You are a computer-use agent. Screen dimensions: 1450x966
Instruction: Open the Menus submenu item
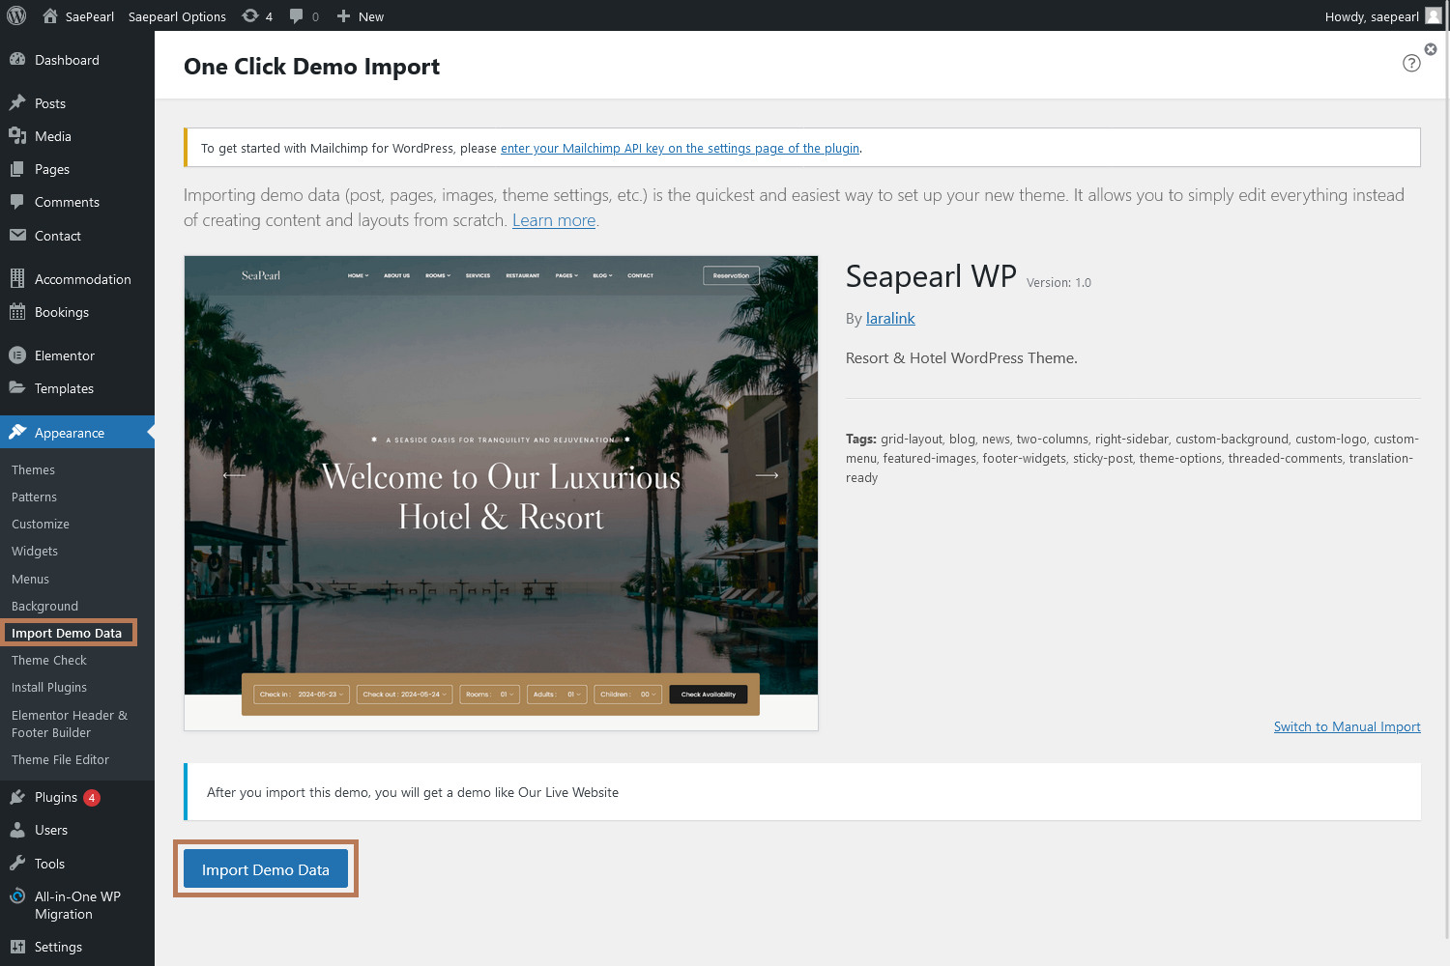(30, 579)
